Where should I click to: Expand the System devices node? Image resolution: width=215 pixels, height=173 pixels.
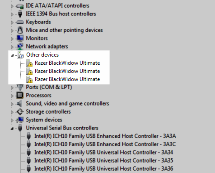pyautogui.click(x=12, y=120)
